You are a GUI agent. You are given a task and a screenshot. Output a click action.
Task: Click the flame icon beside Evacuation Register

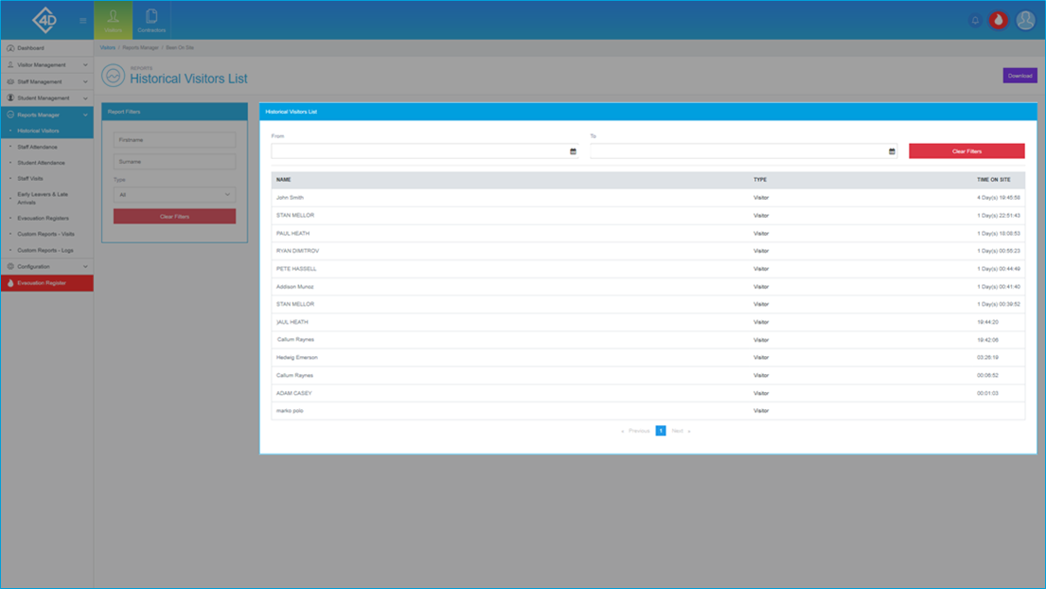(10, 283)
